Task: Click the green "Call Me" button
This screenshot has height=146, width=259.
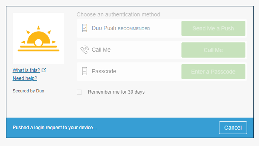Action: pyautogui.click(x=213, y=50)
